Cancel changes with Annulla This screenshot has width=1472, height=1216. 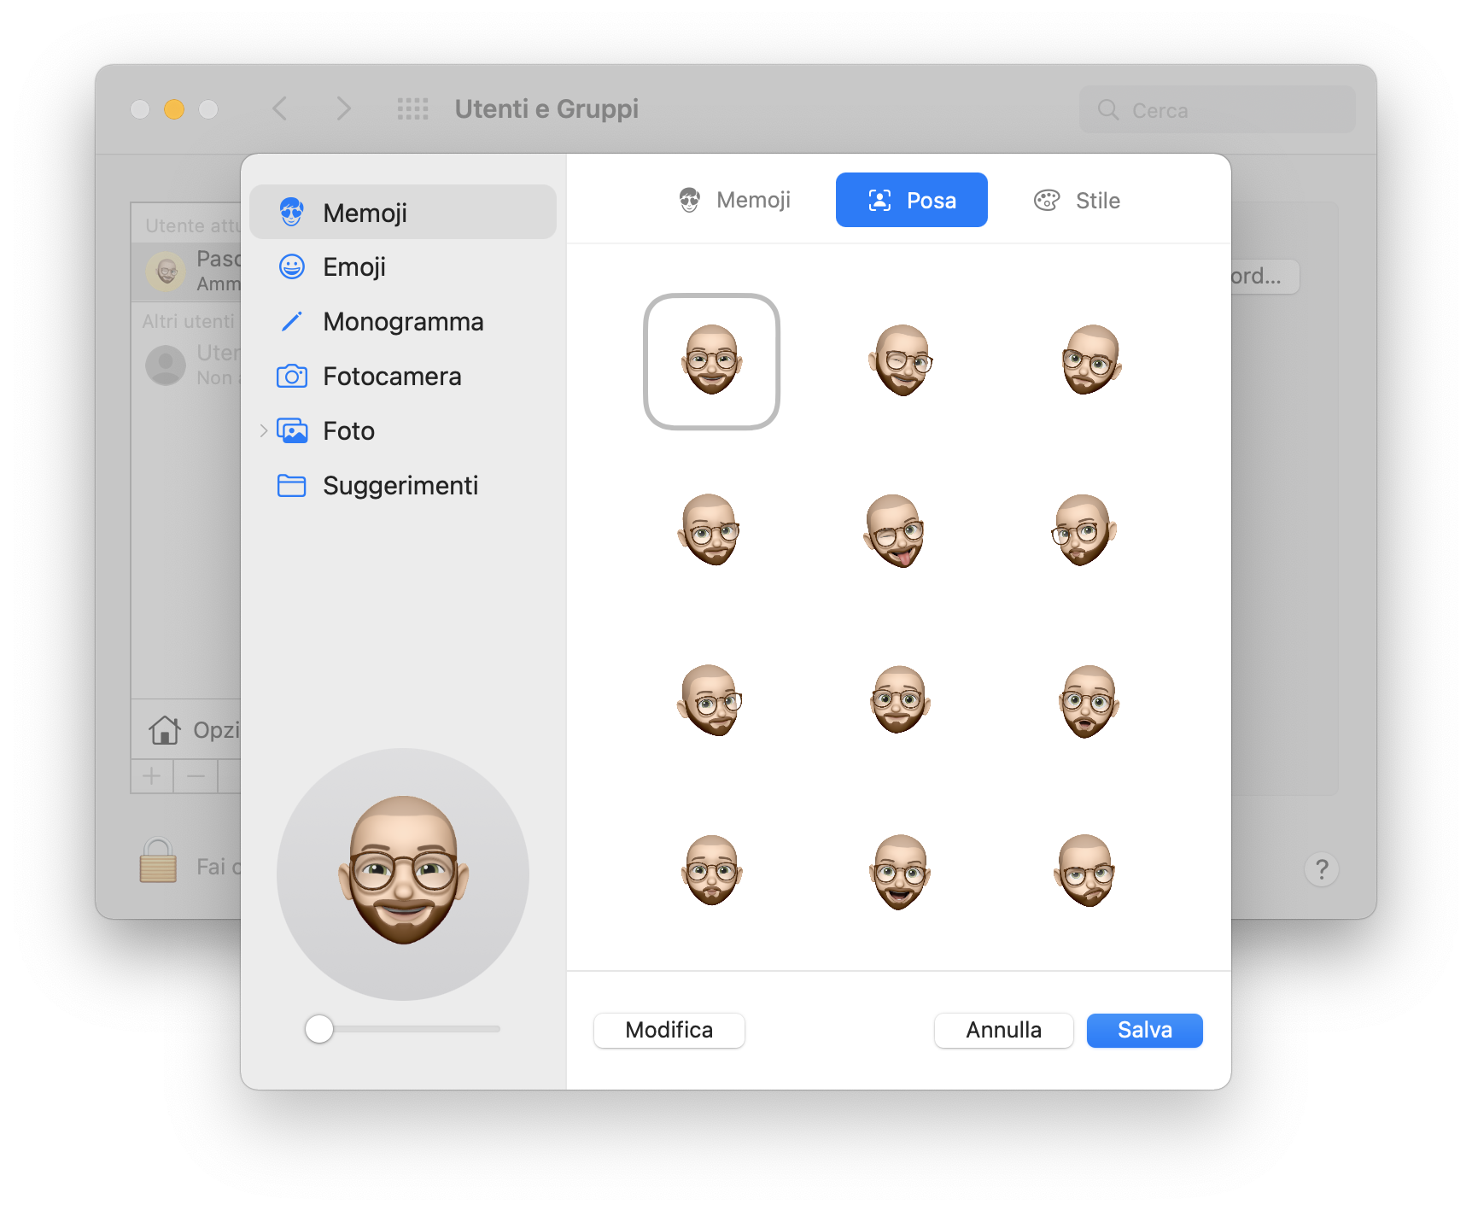pos(1003,1030)
